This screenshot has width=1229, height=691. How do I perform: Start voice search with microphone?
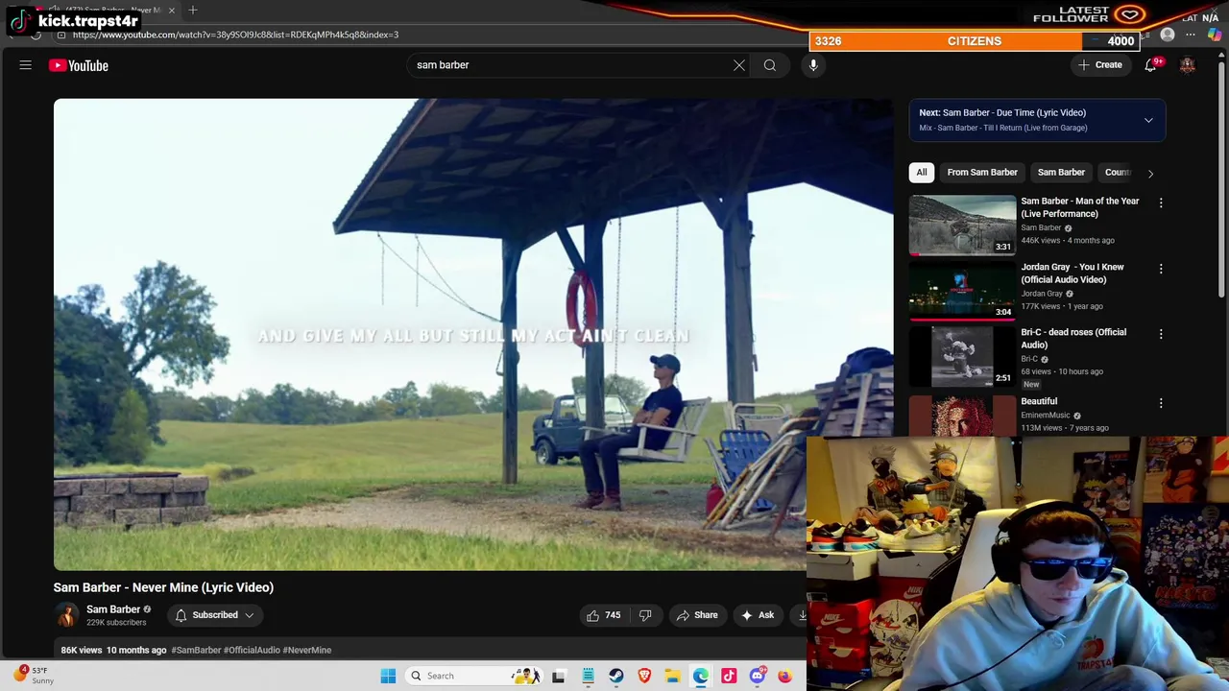coord(813,65)
